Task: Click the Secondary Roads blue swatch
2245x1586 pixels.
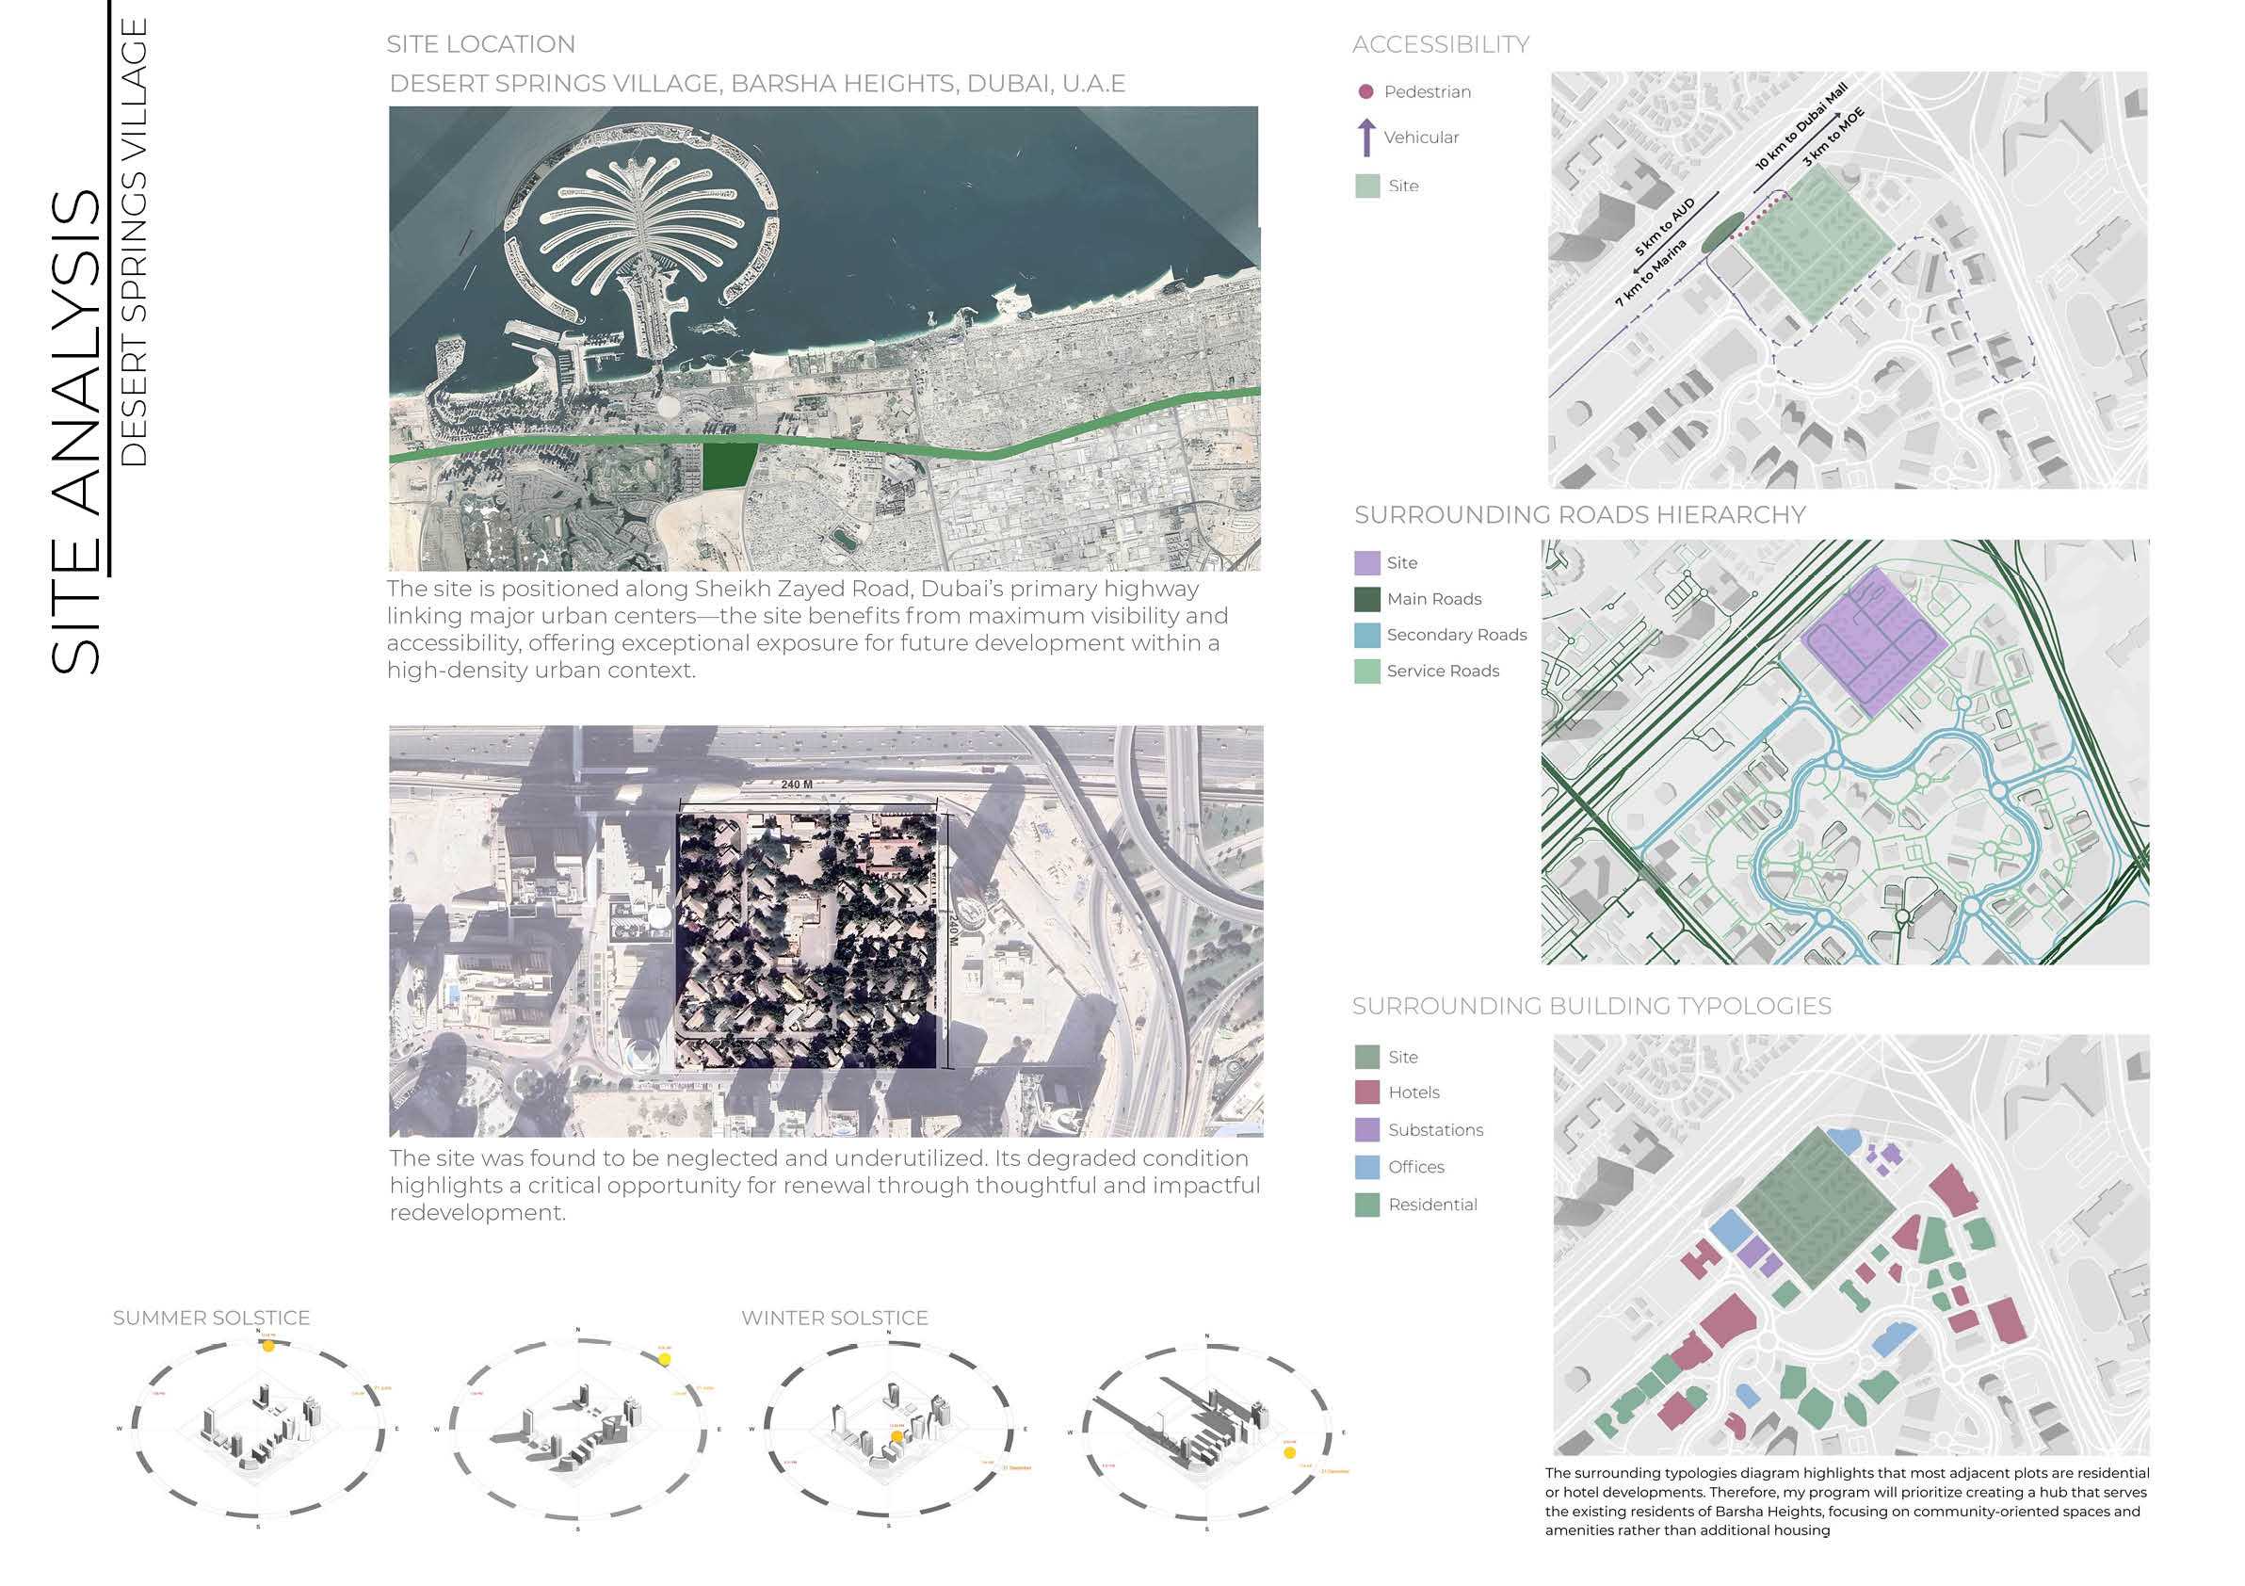Action: click(x=1367, y=636)
